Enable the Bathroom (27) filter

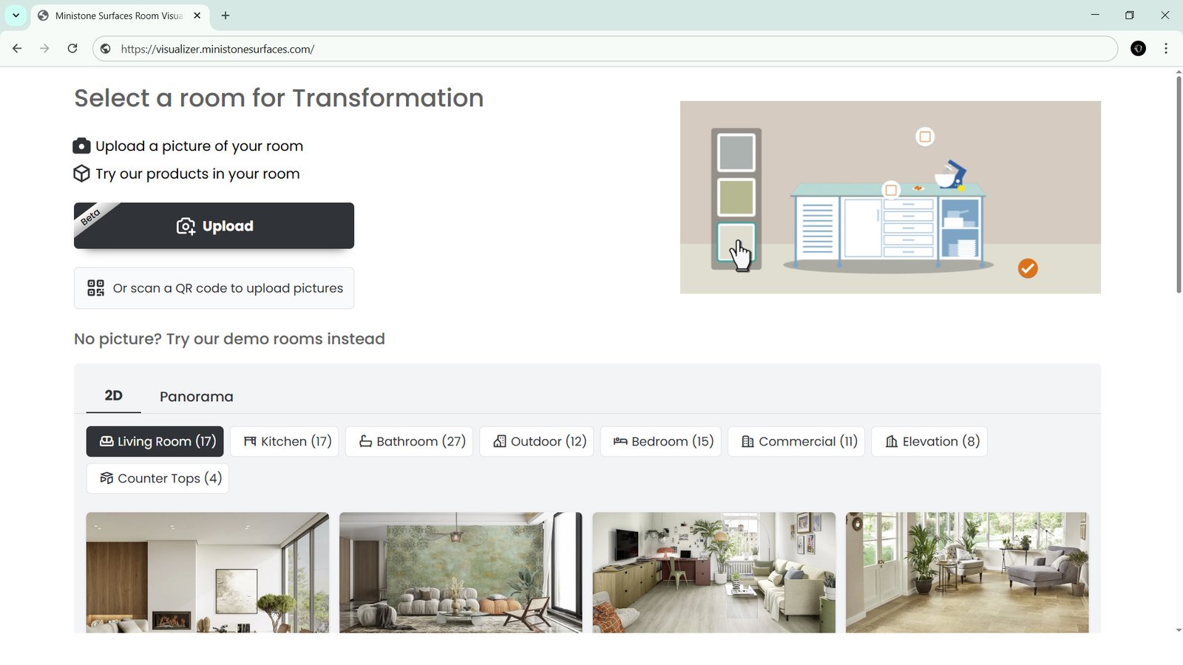click(x=408, y=441)
